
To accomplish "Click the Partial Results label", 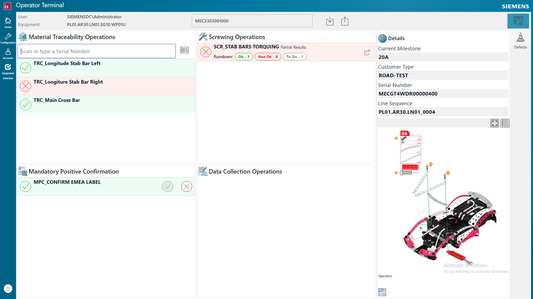I will pyautogui.click(x=293, y=47).
